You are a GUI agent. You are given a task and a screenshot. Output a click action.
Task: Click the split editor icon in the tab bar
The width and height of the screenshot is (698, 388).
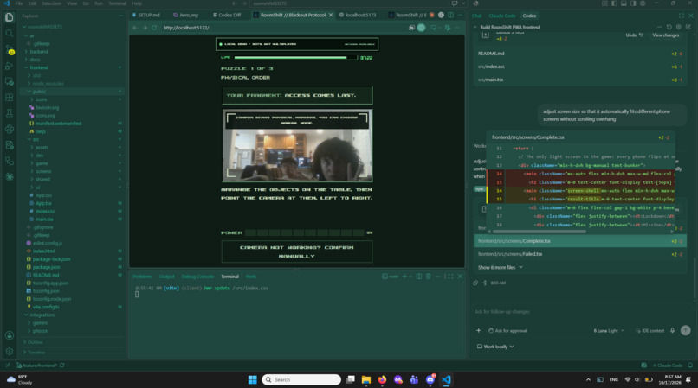(x=450, y=15)
